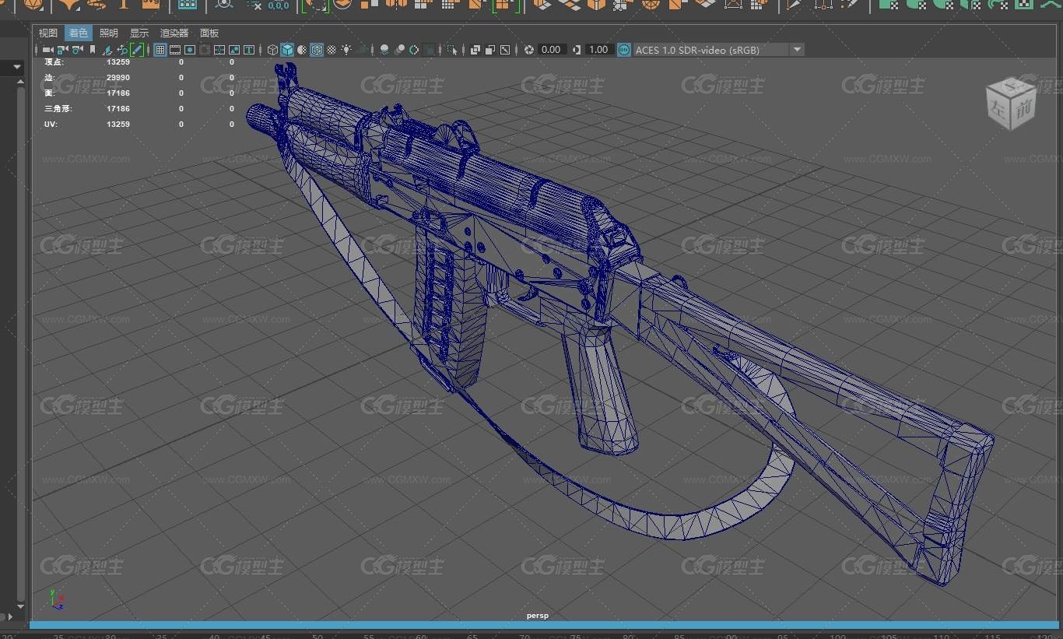Open the 着色 panel menu
Viewport: 1063px width, 639px height.
(79, 33)
